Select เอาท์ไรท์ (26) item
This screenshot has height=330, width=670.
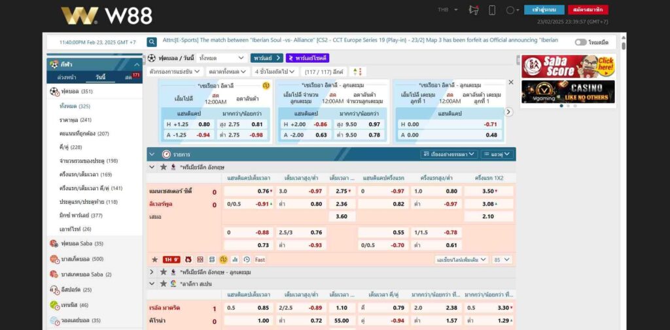pyautogui.click(x=75, y=229)
